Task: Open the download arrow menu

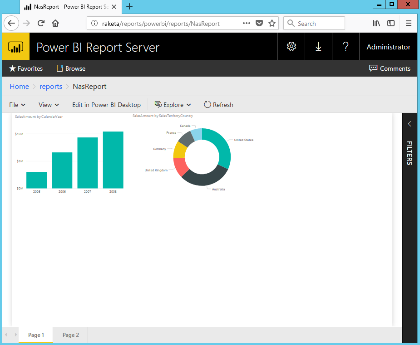Action: [x=318, y=47]
